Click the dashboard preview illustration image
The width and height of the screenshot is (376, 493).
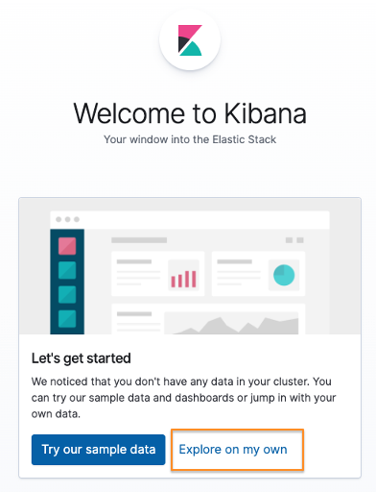point(190,266)
